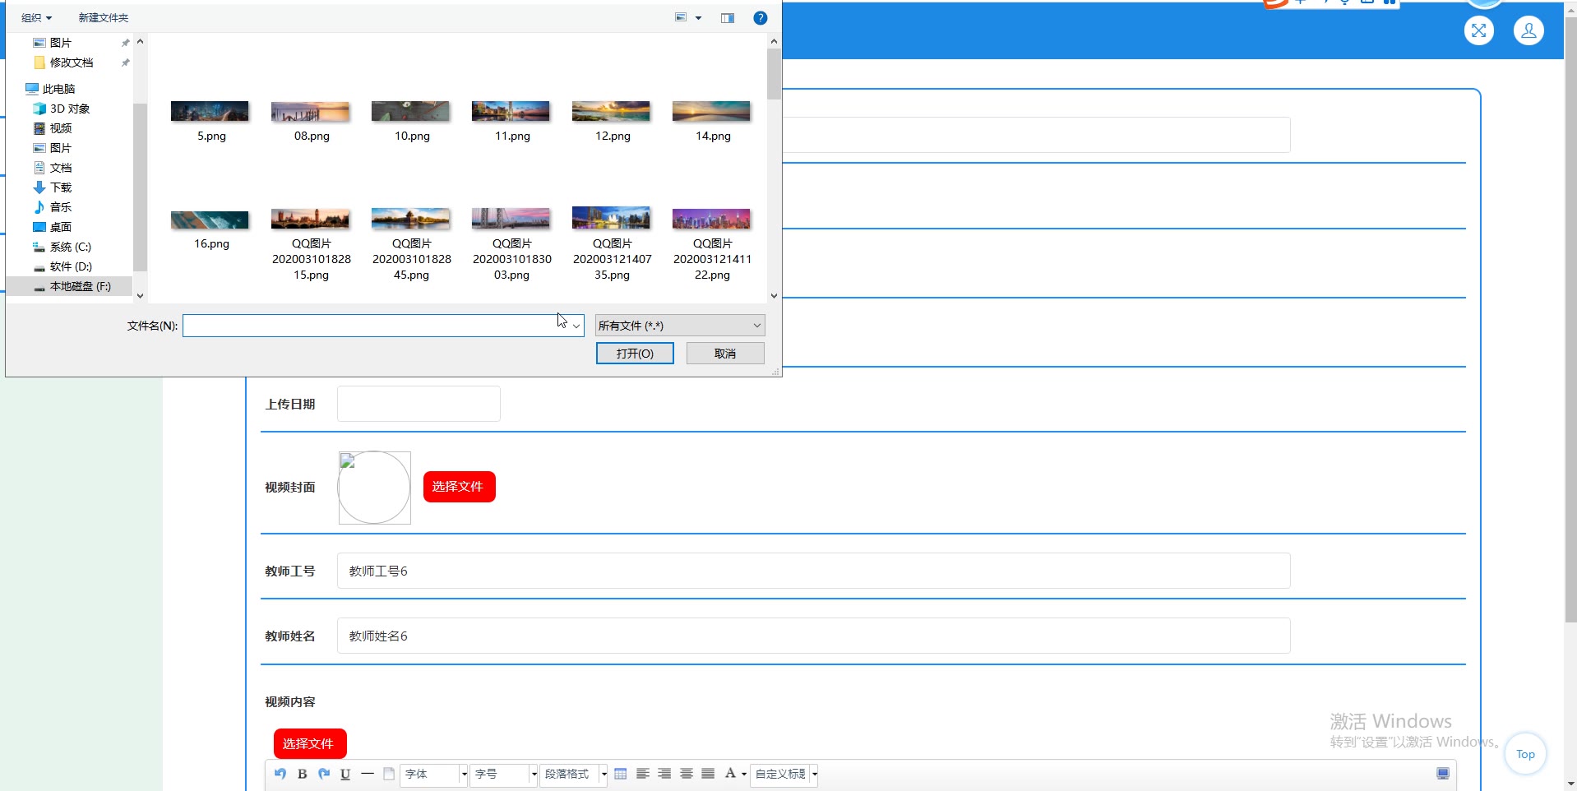Click the font color A icon
Image resolution: width=1577 pixels, height=791 pixels.
pyautogui.click(x=730, y=774)
